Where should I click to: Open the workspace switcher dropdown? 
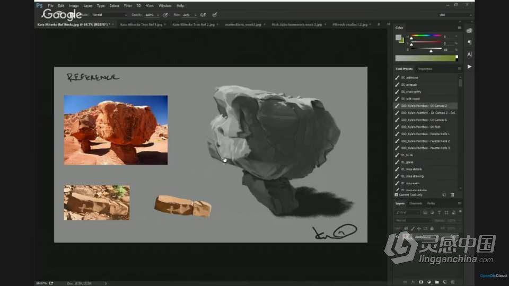click(454, 15)
